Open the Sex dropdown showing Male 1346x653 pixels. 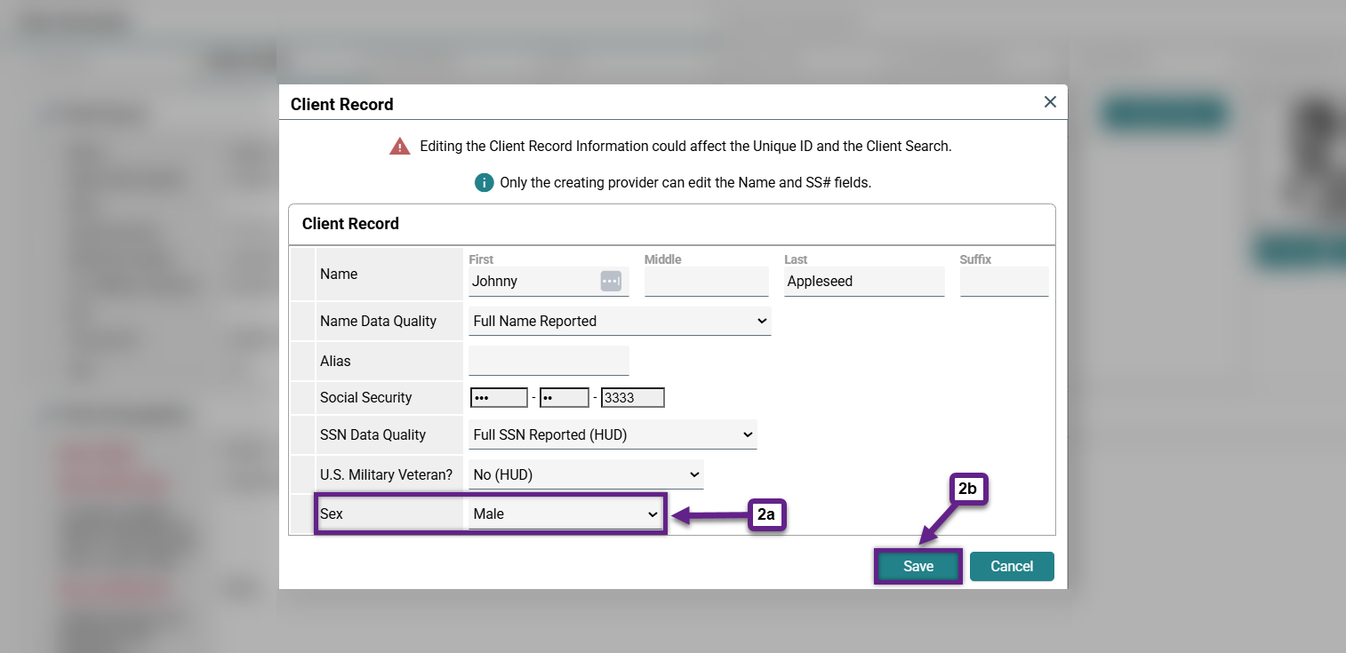(565, 514)
